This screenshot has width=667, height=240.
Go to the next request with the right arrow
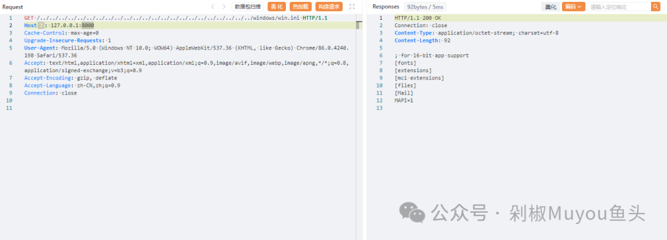[224, 7]
